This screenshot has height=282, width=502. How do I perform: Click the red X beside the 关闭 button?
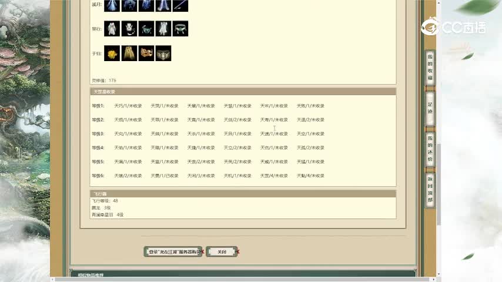point(237,252)
